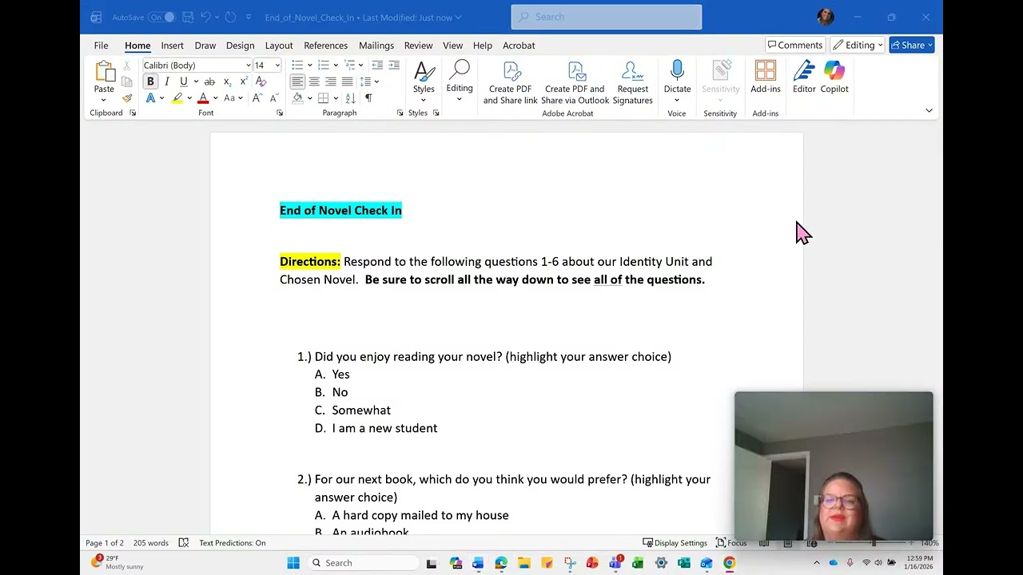The width and height of the screenshot is (1023, 575).
Task: Expand the numbering list dropdown arrow
Action: (336, 65)
